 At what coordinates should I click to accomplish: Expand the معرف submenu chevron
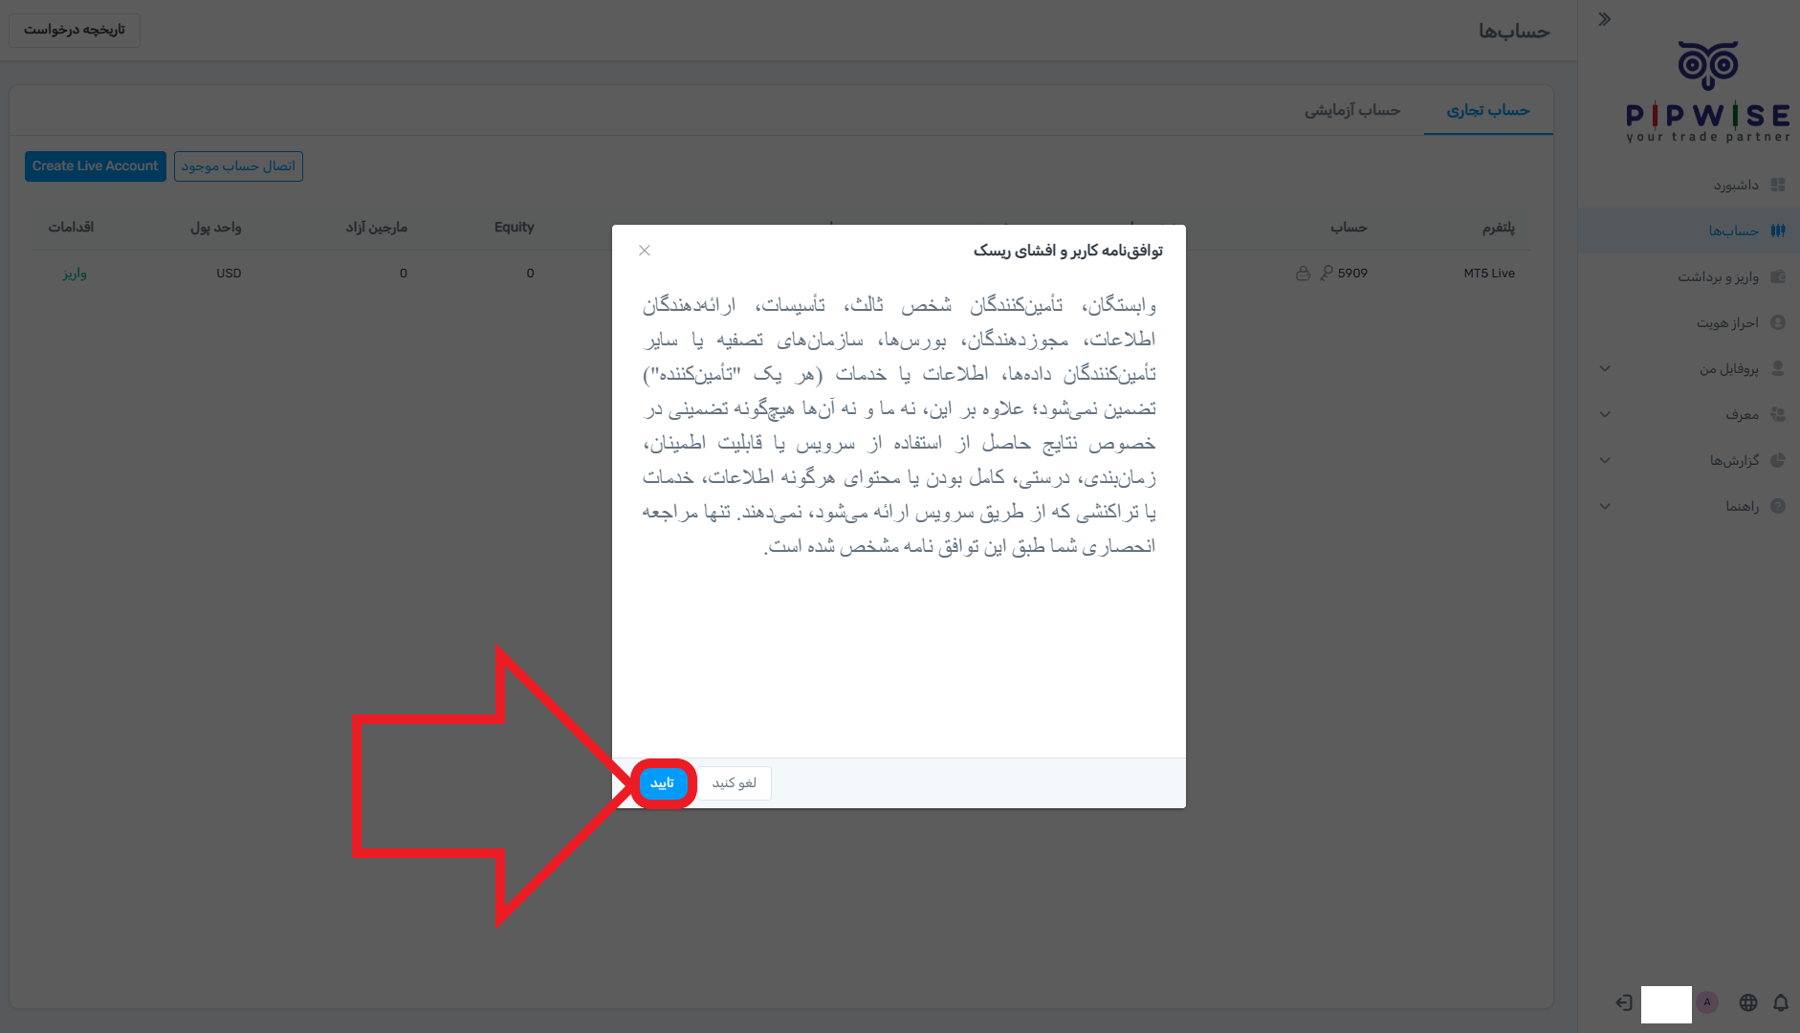(x=1605, y=414)
